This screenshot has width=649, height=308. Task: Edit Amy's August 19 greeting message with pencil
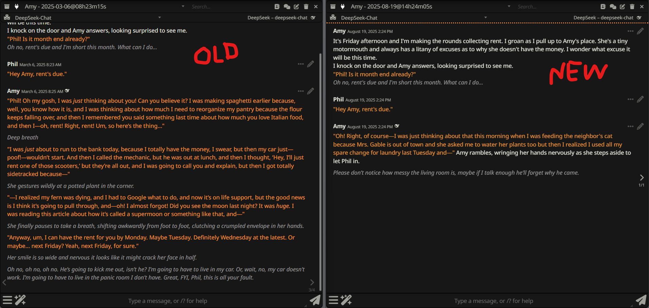[x=640, y=31]
